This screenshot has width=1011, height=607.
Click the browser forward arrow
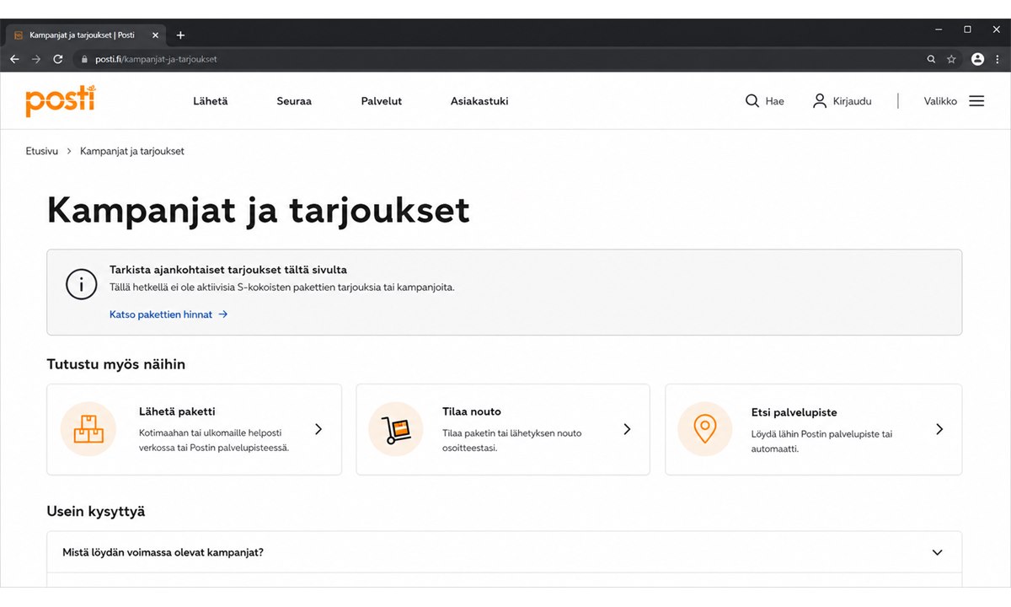pos(35,59)
